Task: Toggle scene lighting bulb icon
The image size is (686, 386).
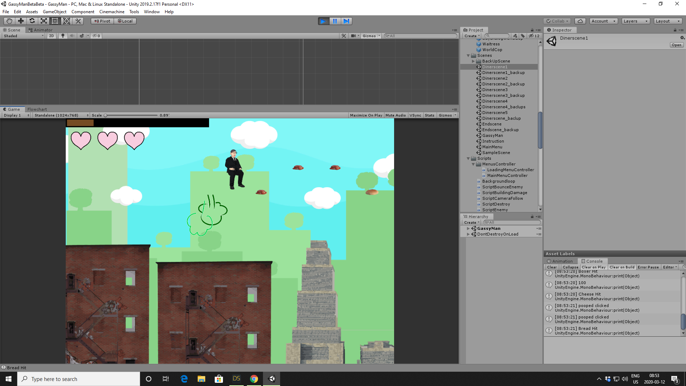Action: click(63, 36)
